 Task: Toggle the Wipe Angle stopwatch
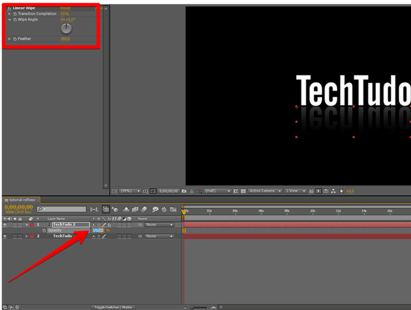(15, 20)
